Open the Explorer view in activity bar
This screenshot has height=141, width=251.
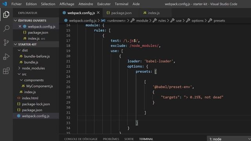click(x=6, y=14)
